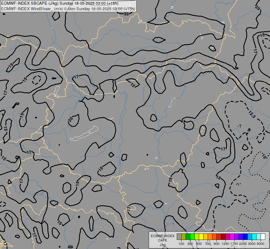This screenshot has width=270, height=249.
Task: Pick the pale cyan legend swatch
Action: (259, 237)
